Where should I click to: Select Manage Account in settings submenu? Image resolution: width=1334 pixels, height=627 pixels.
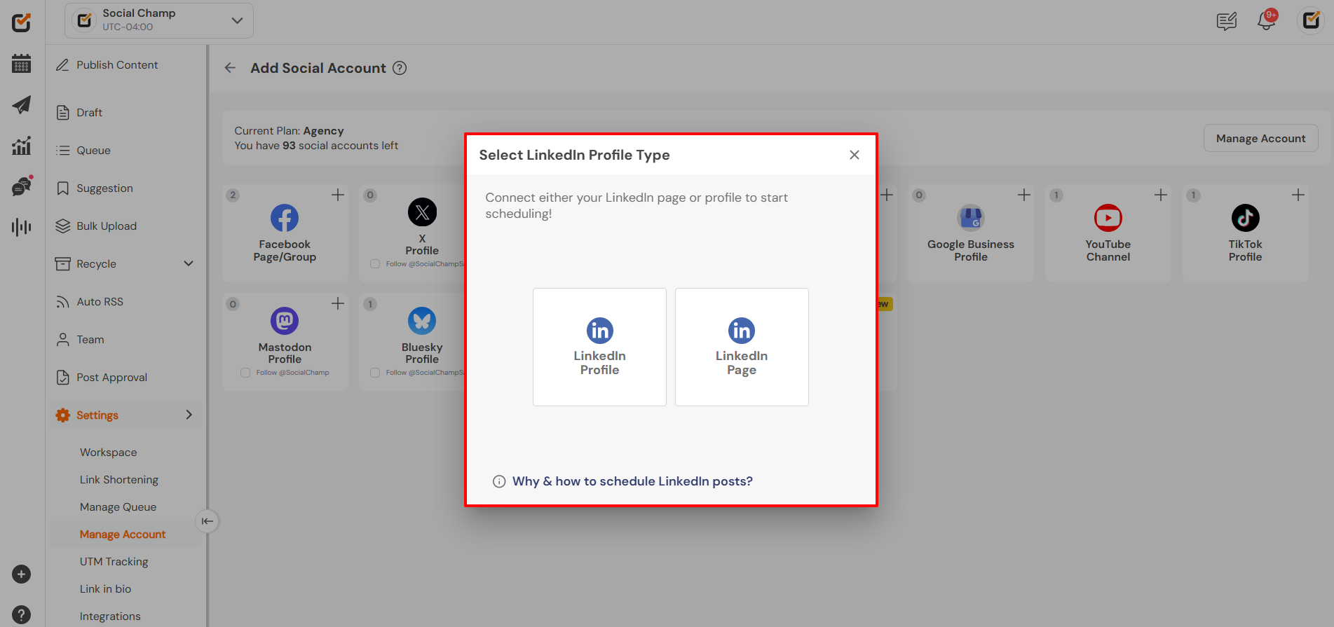click(x=123, y=535)
